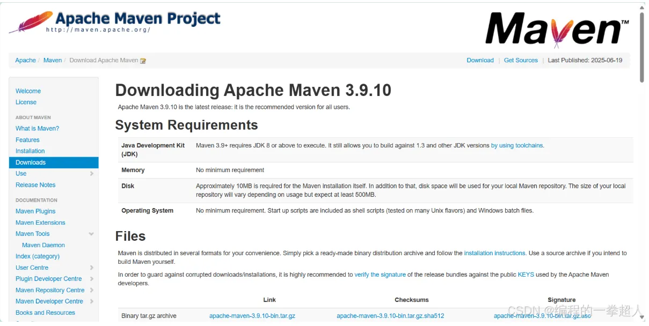The width and height of the screenshot is (649, 326).
Task: Expand the User Centre arrow
Action: [x=92, y=268]
